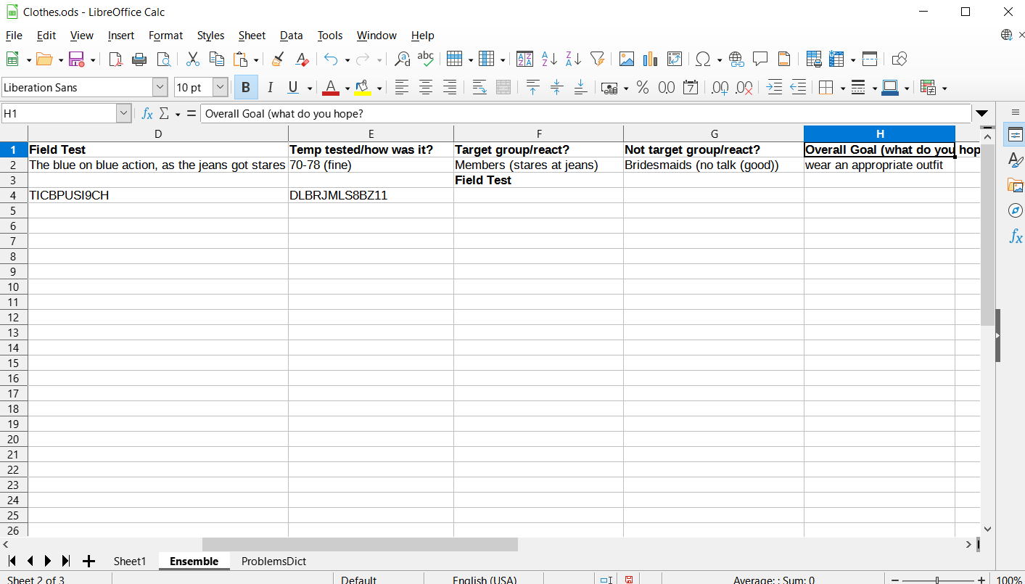
Task: Select the cell containing "TICBPUSI9CH"
Action: pos(158,195)
